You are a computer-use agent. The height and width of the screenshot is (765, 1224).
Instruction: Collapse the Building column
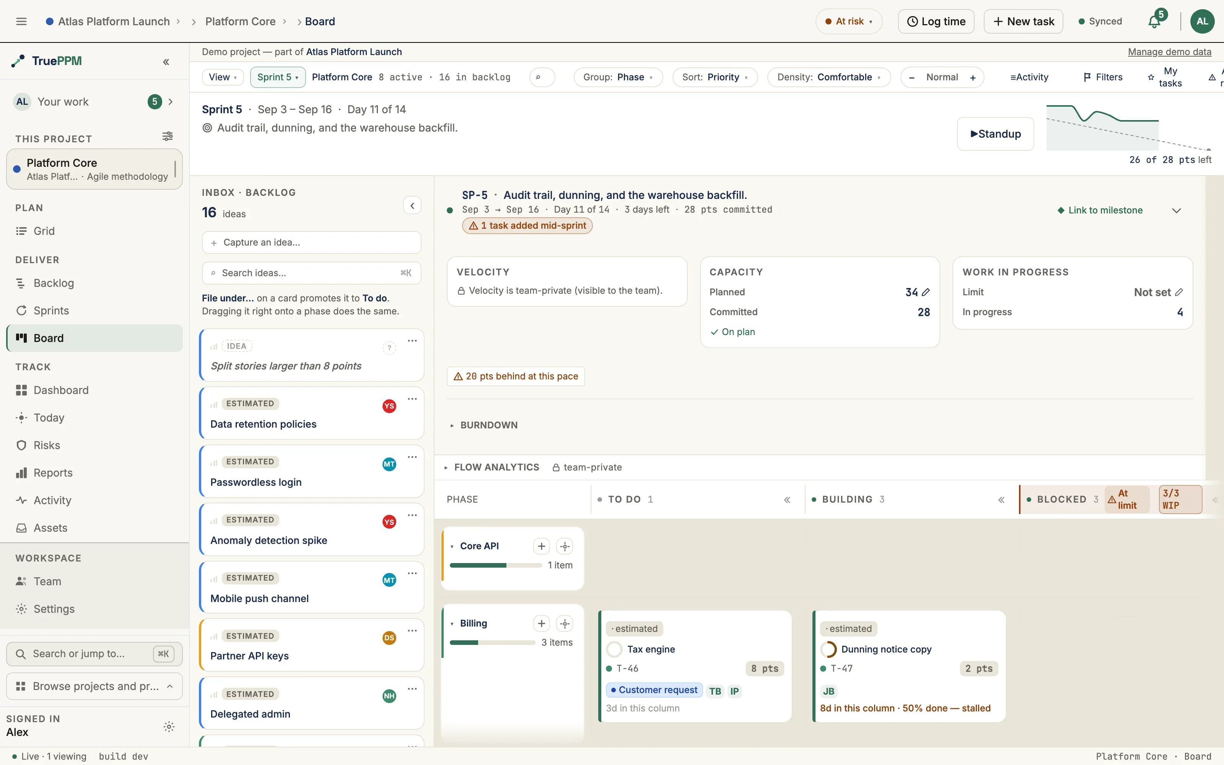[x=1001, y=500]
